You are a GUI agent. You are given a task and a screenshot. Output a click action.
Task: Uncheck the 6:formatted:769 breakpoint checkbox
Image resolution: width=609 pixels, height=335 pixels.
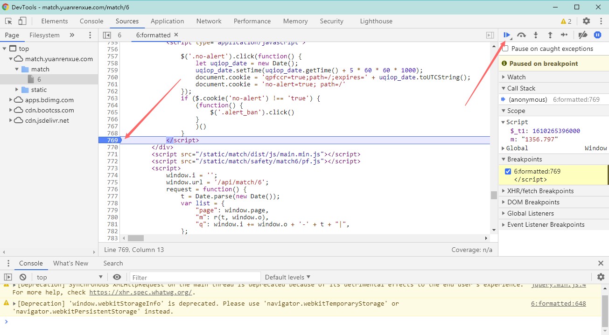[x=508, y=171]
